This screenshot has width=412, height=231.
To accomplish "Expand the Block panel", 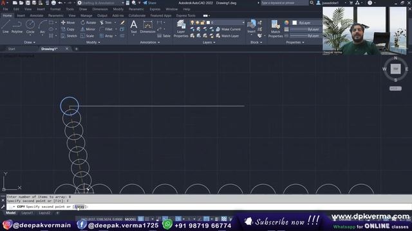I will pos(256,42).
